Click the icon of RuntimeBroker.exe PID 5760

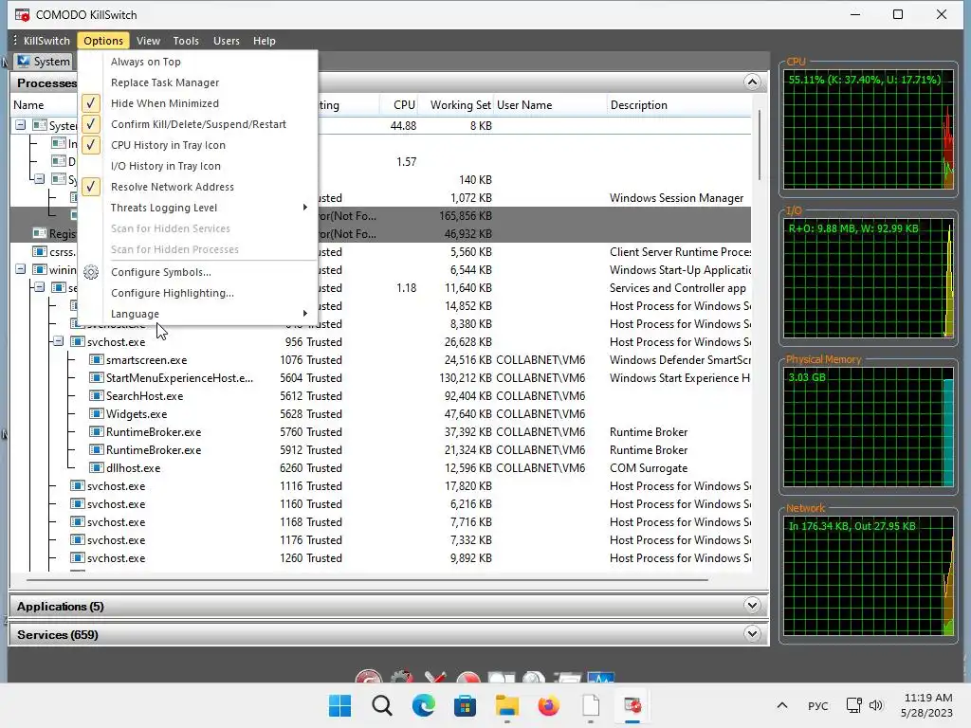96,431
